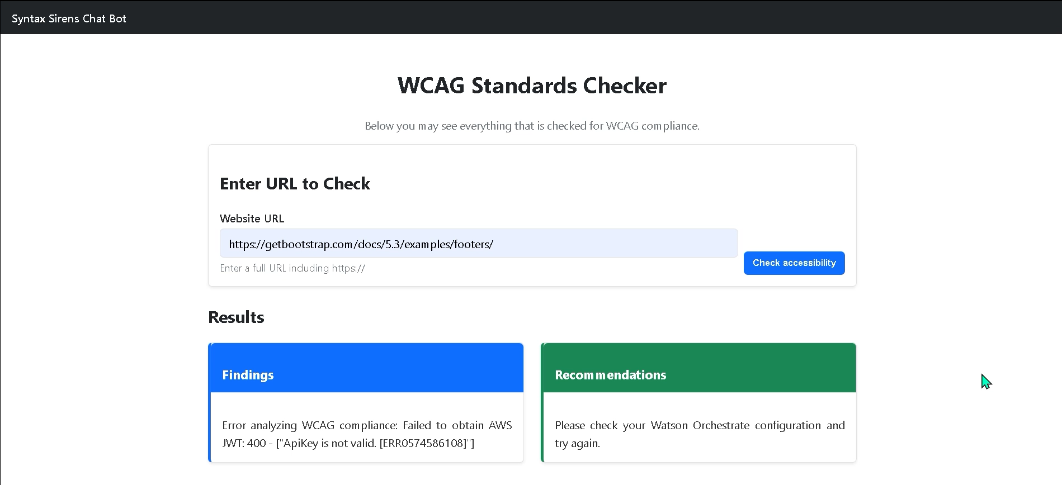This screenshot has height=485, width=1062.
Task: Click the helper text below the URL field
Action: pyautogui.click(x=292, y=268)
